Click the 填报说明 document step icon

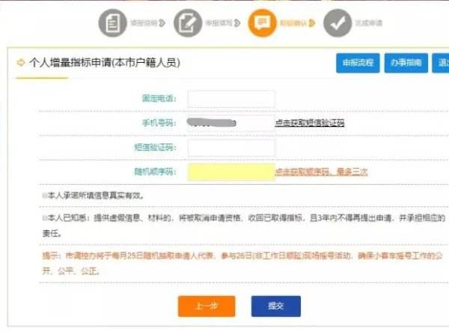(x=112, y=23)
